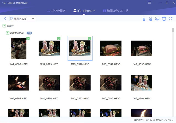Click the export to computer icon
Image resolution: width=176 pixels, height=123 pixels.
coord(157,19)
